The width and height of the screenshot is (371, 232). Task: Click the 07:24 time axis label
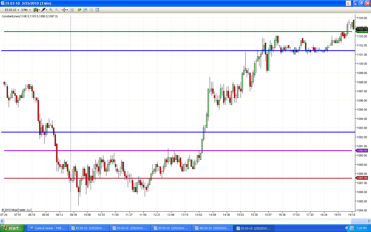tap(4, 214)
